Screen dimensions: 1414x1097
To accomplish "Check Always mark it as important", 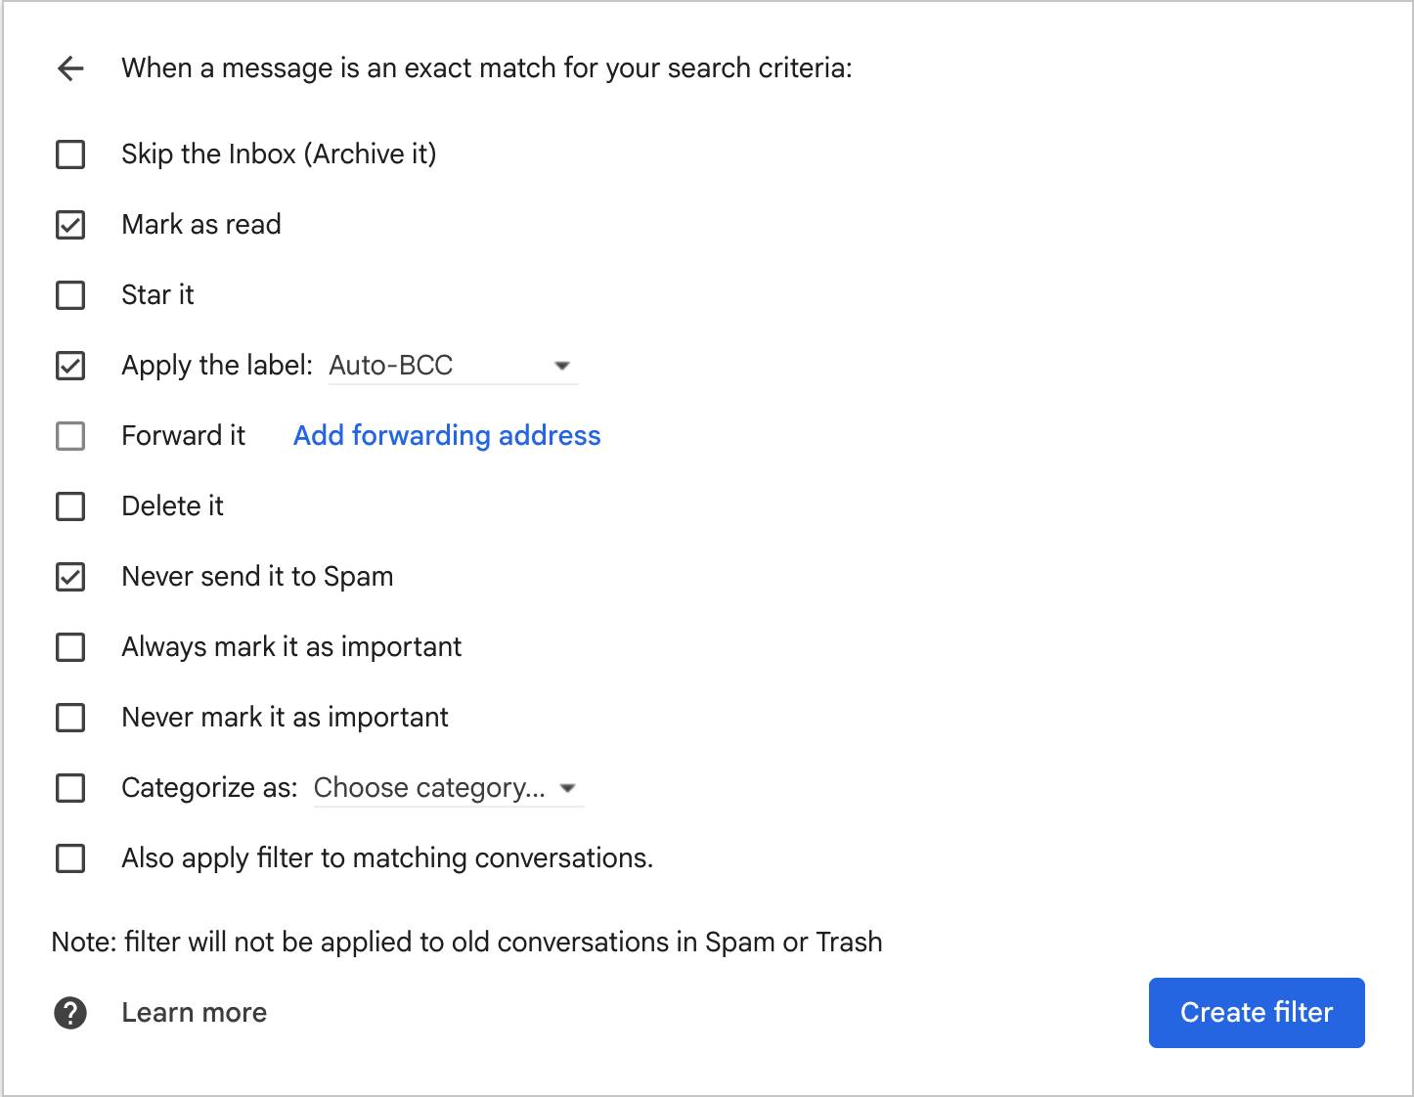I will (69, 647).
